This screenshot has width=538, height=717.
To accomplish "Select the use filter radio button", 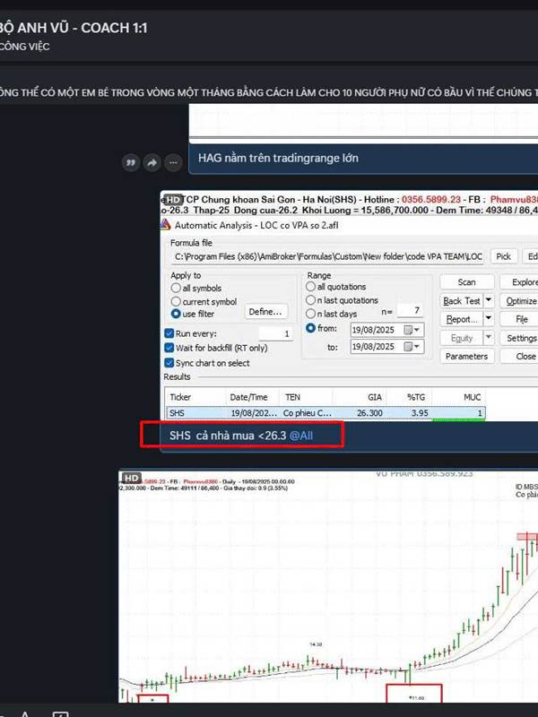I will (x=176, y=314).
